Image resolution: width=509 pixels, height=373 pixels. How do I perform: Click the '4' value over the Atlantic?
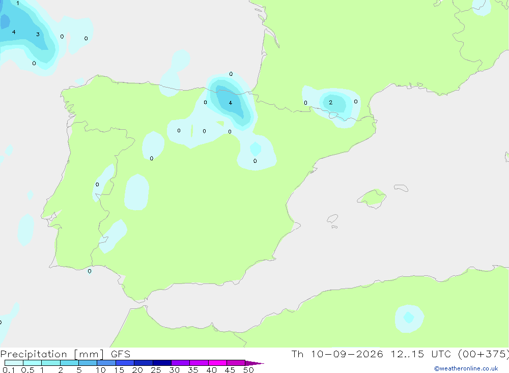[14, 32]
